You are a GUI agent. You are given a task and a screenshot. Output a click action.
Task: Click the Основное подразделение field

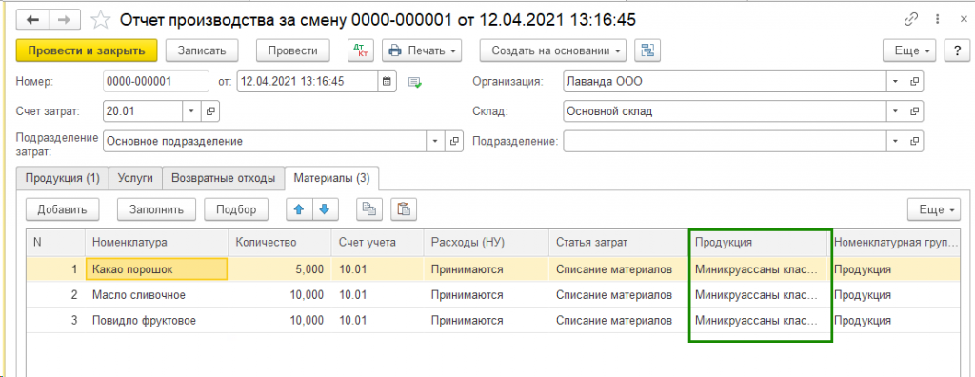(x=265, y=141)
